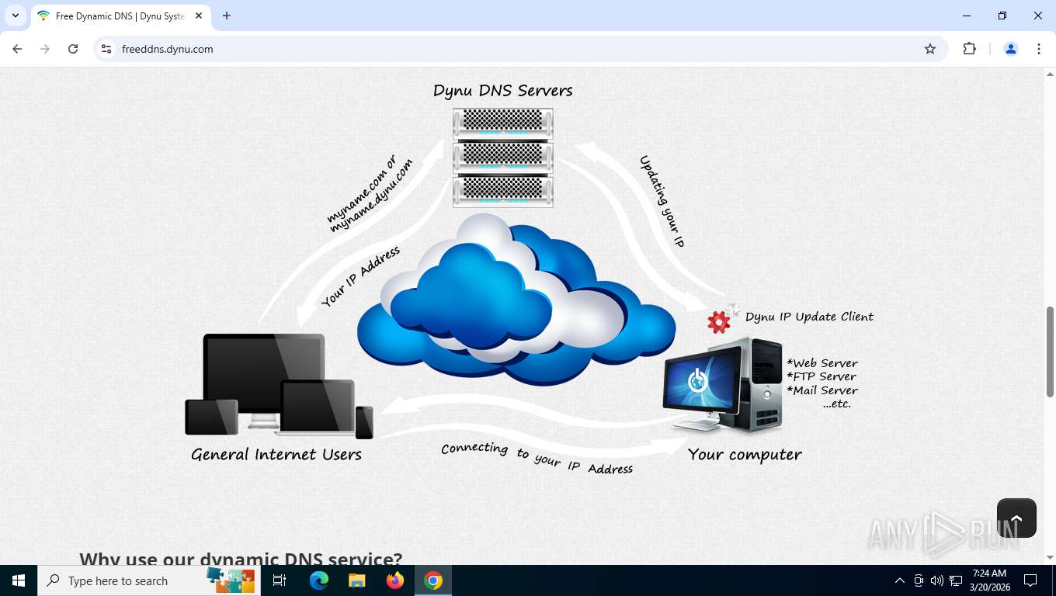Screen dimensions: 1056x596
Task: Reload the page with refresh icon
Action: pyautogui.click(x=73, y=49)
